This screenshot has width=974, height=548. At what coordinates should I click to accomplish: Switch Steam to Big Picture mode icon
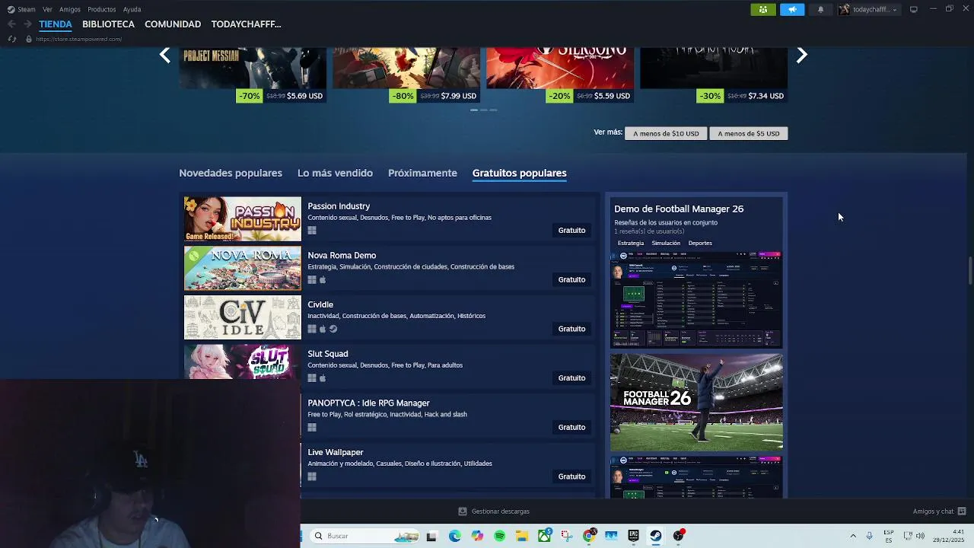pyautogui.click(x=914, y=9)
